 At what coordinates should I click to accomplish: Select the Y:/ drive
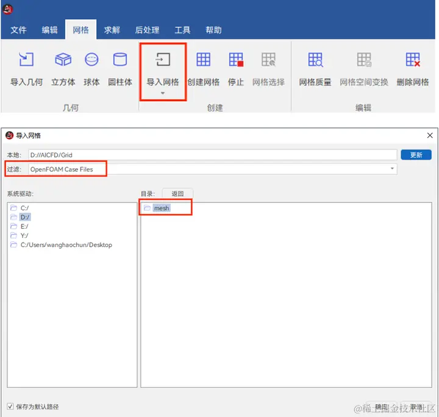tap(24, 235)
